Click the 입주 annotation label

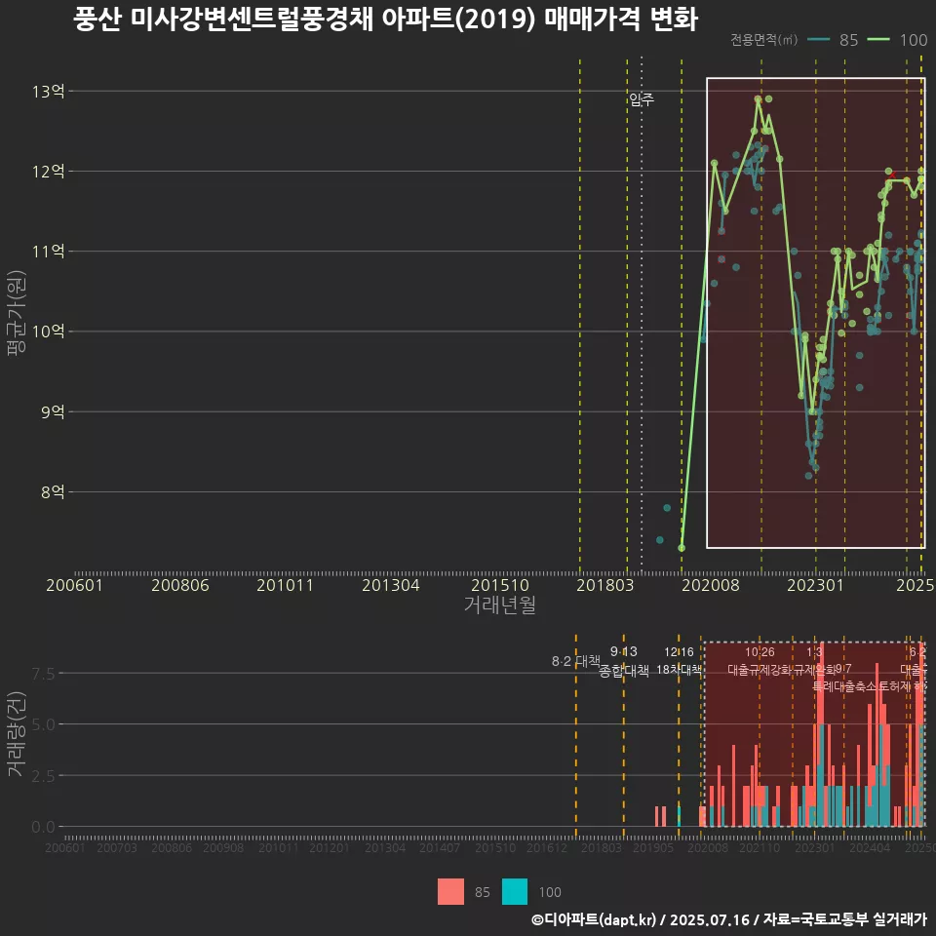pos(642,99)
